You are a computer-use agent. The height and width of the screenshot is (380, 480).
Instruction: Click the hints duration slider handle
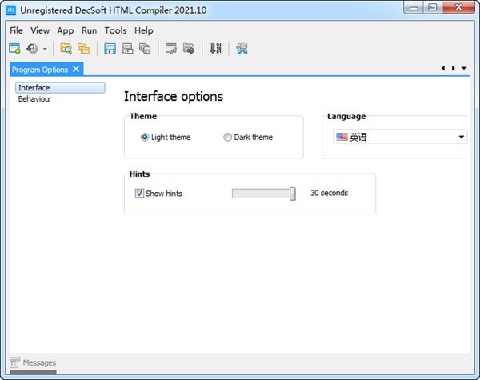(x=293, y=193)
